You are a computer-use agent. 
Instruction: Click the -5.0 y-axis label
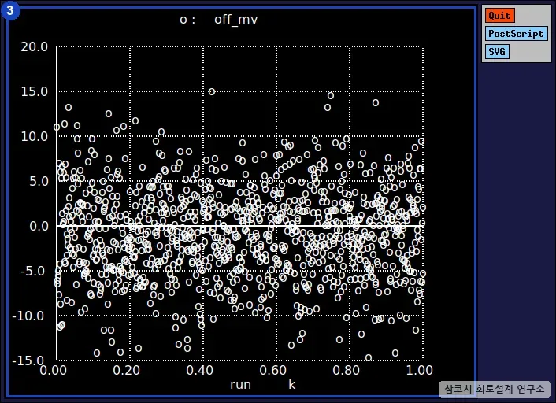click(x=34, y=271)
